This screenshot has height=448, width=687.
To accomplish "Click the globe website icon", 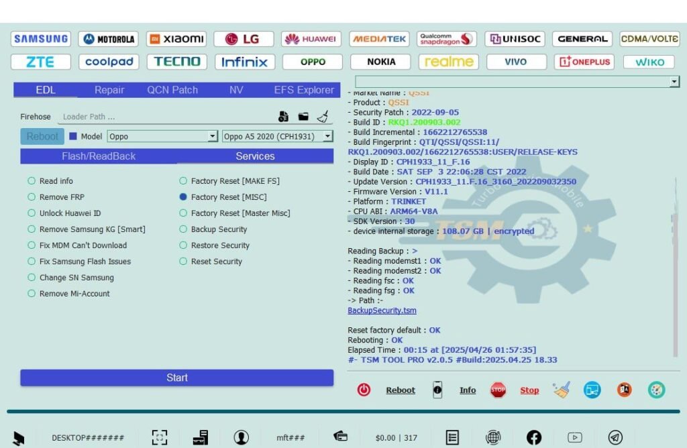I will click(x=493, y=437).
